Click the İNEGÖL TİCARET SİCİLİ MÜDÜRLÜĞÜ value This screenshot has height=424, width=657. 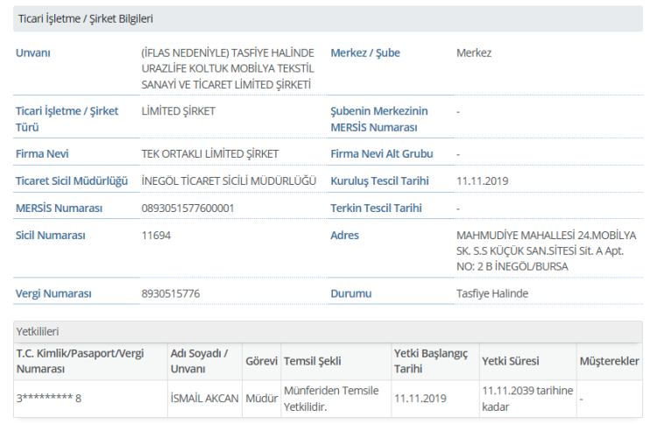pos(229,181)
